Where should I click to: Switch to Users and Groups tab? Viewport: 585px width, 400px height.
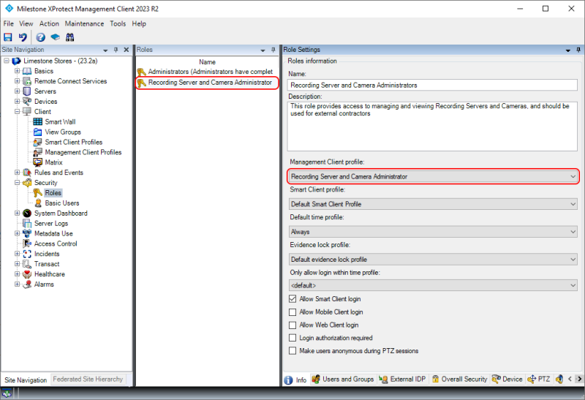(x=343, y=379)
